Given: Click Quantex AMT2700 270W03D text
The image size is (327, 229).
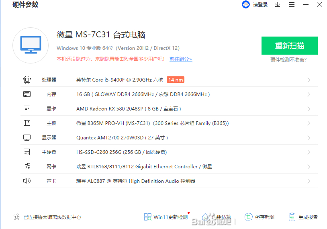Looking at the screenshot, I should pyautogui.click(x=122, y=138).
